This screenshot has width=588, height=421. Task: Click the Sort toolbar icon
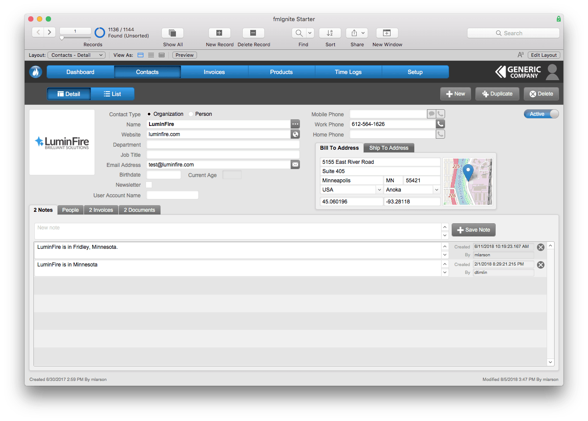330,33
